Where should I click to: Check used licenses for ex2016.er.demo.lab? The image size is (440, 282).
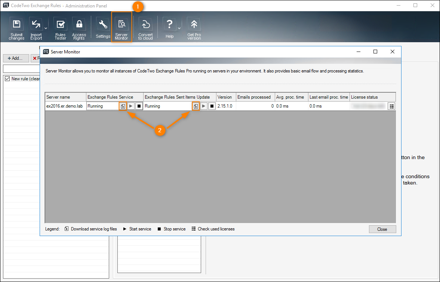(391, 106)
